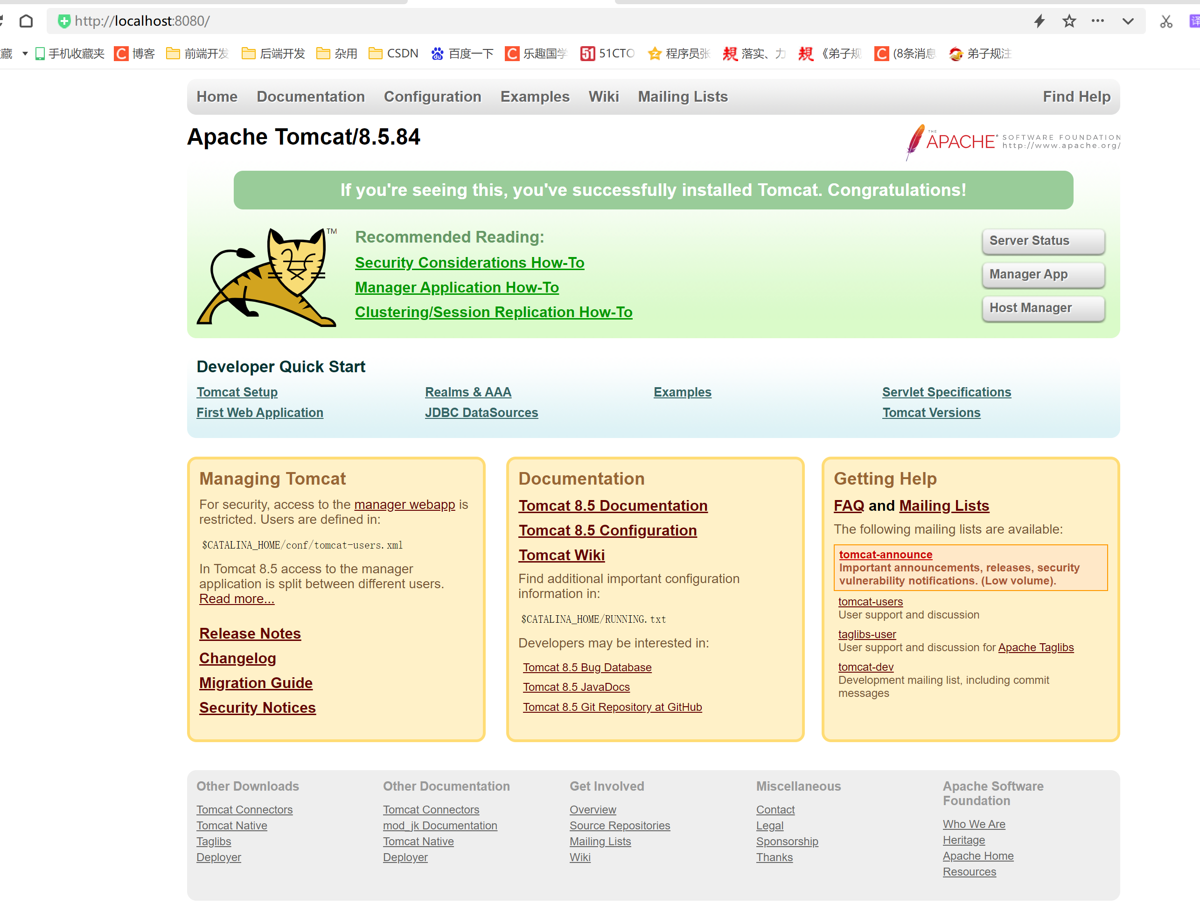Open the 弟子规注 bookmark
1200x904 pixels.
pyautogui.click(x=980, y=53)
